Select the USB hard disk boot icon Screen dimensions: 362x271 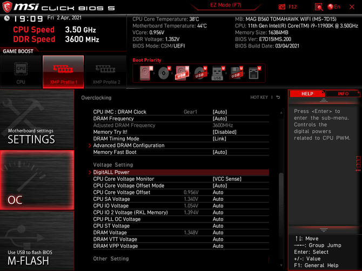[x=182, y=73]
